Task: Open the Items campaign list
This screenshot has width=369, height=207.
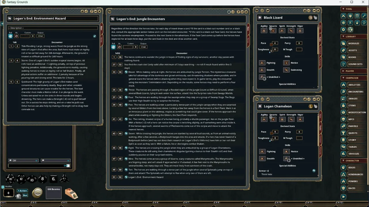Action: click(x=354, y=106)
